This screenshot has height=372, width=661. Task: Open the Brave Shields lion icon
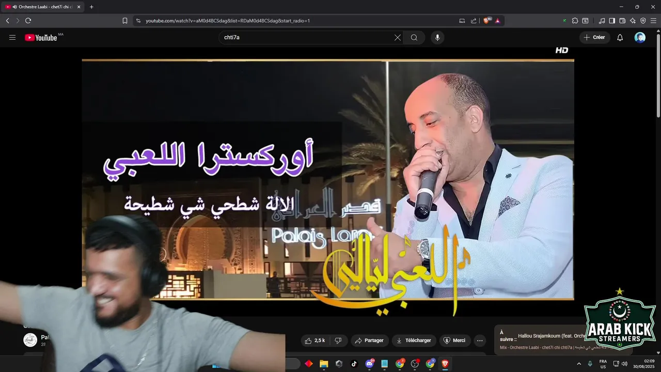[487, 21]
